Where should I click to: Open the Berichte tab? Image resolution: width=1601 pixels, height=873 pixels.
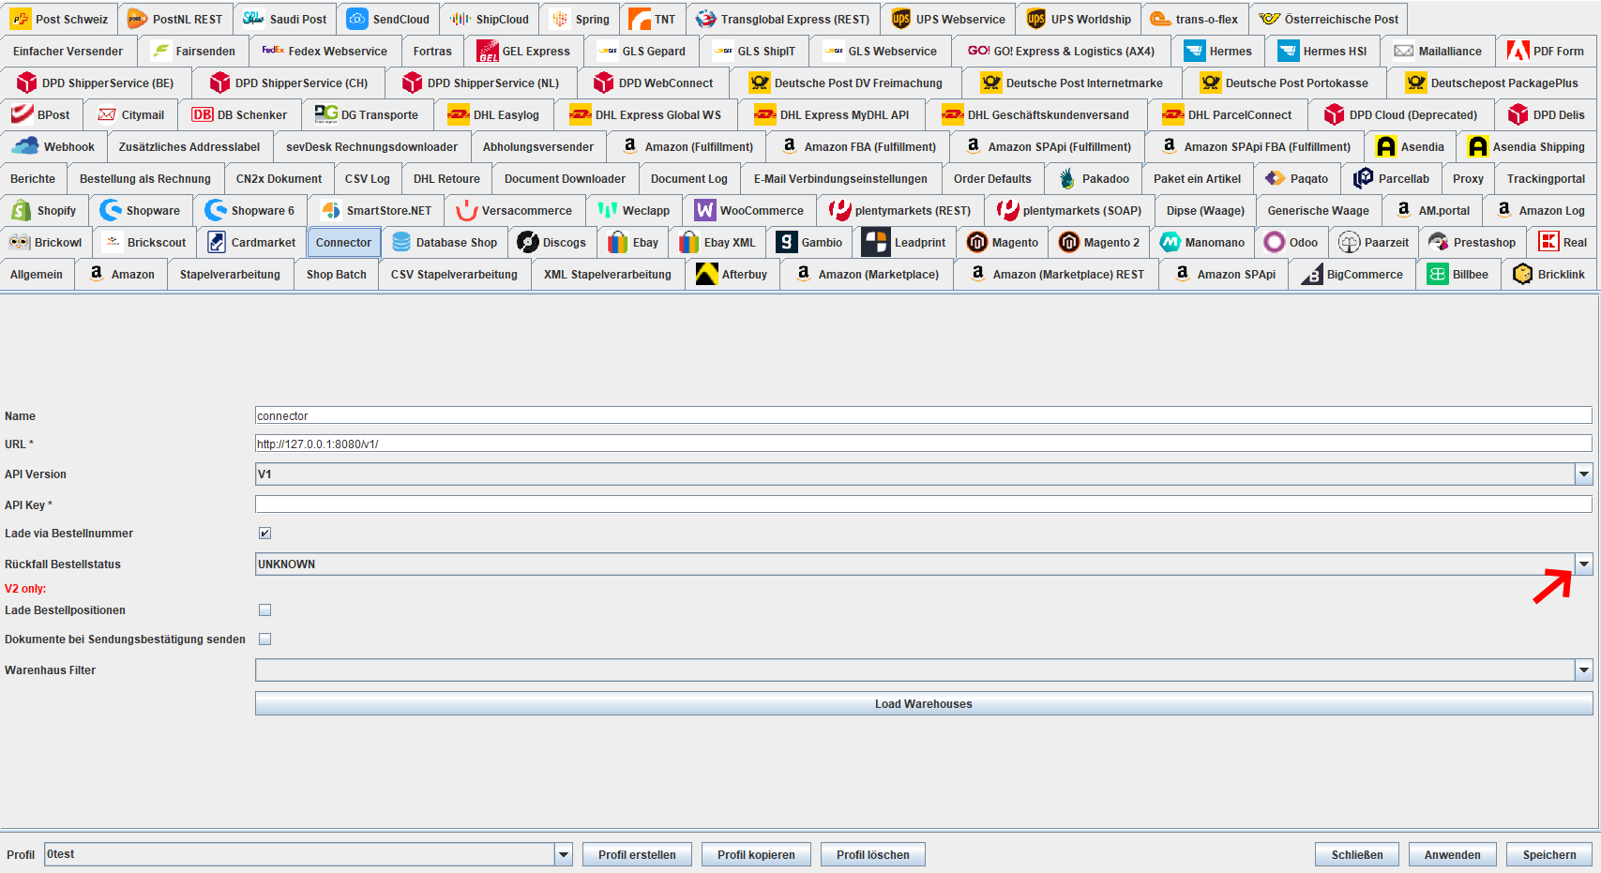[x=33, y=178]
